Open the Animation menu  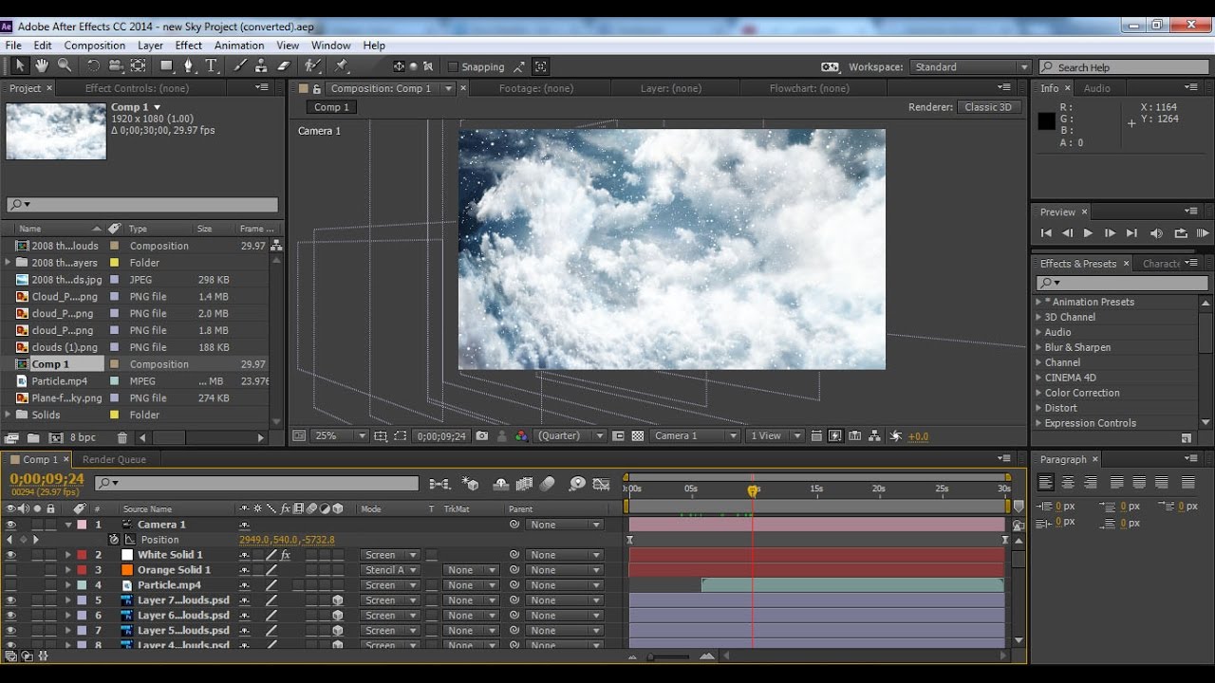[239, 46]
